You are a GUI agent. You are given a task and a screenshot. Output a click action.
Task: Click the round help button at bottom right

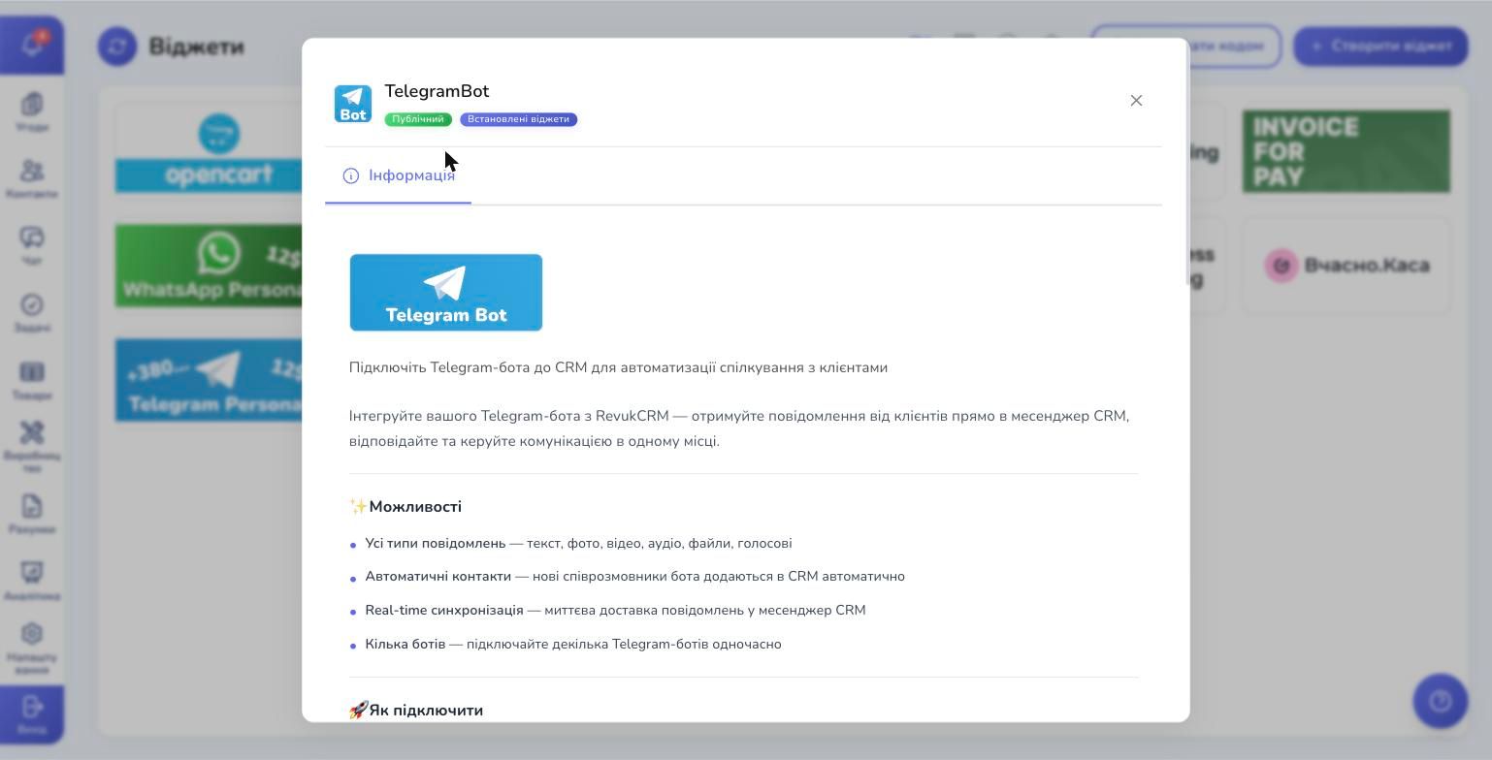click(1441, 701)
